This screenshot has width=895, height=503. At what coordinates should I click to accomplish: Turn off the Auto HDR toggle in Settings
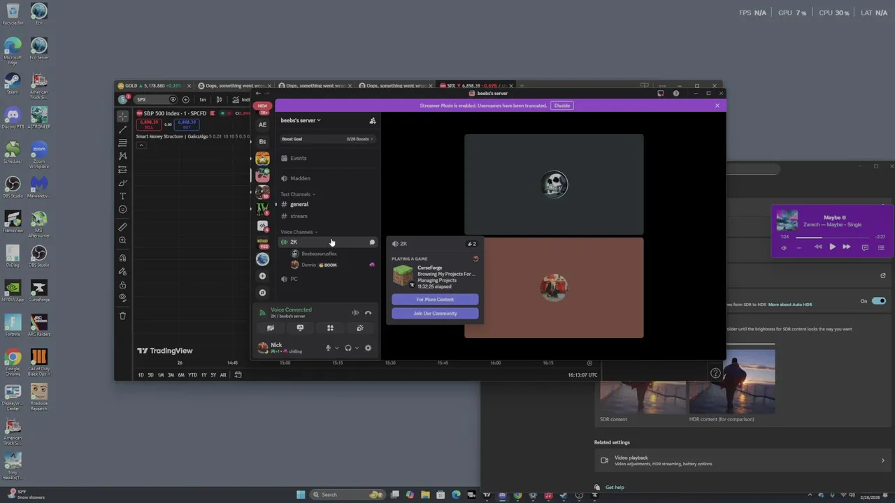pos(879,301)
